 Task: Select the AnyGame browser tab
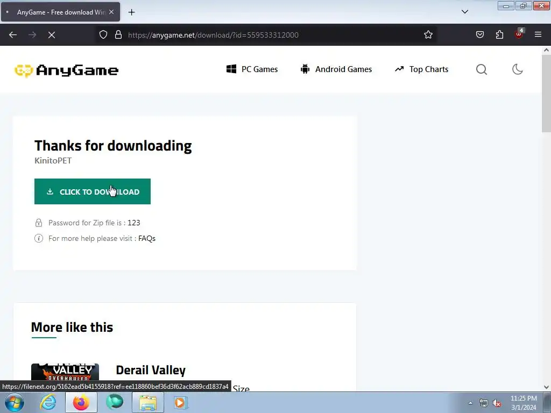click(x=60, y=12)
